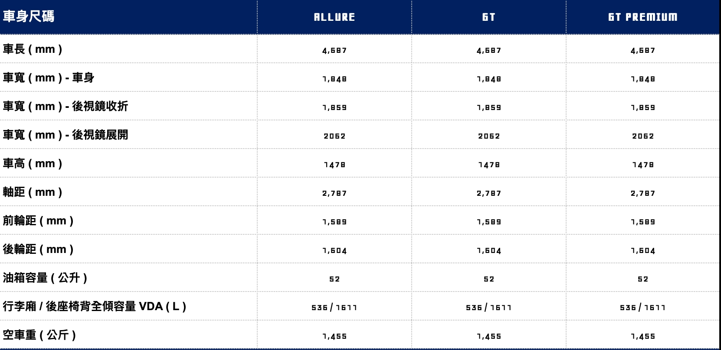721x350 pixels.
Task: Select the 車寬 ( mm ) - 車身 row label
Action: [x=49, y=78]
